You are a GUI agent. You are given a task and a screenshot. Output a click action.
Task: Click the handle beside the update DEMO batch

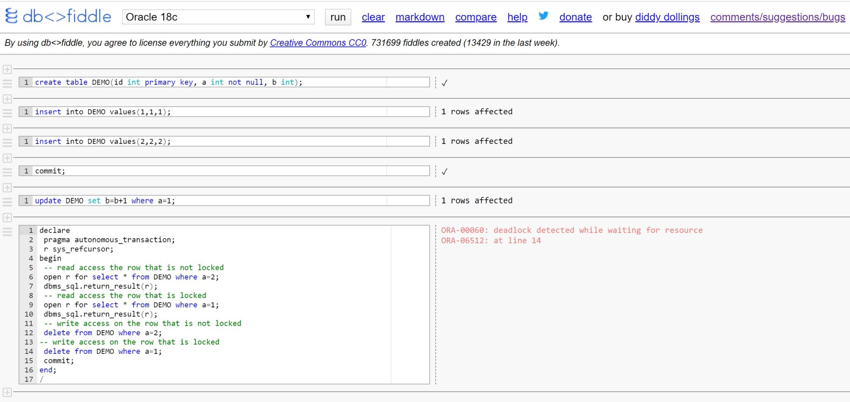[x=7, y=202]
